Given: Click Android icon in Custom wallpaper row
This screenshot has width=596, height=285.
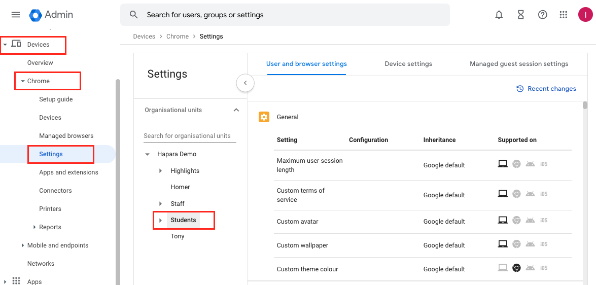Looking at the screenshot, I should (530, 244).
